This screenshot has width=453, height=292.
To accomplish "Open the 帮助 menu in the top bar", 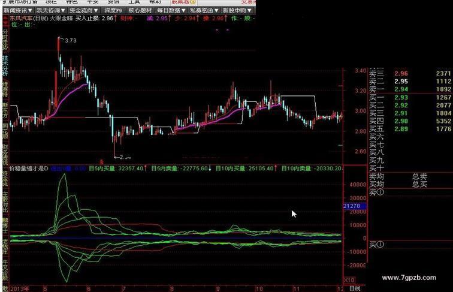I will click(x=155, y=2).
